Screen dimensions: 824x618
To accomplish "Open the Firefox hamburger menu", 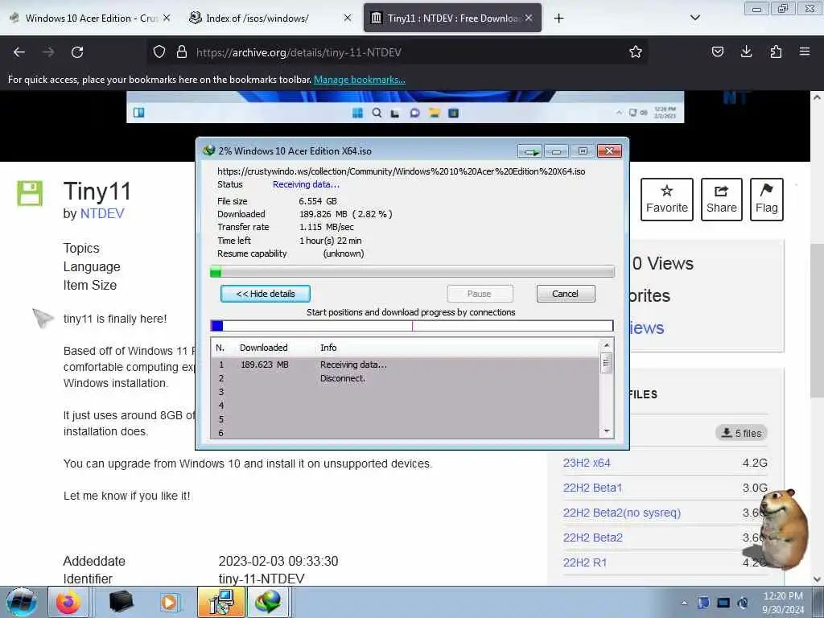I will 805,51.
